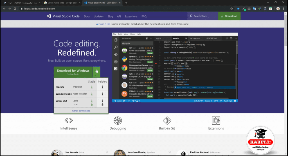Image resolution: width=288 pixels, height=156 pixels.
Task: Click Download for Windows Stable Build
Action: click(73, 72)
